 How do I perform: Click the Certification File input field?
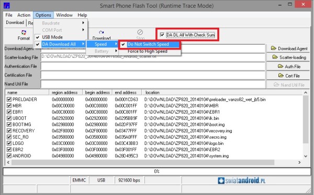(153, 75)
